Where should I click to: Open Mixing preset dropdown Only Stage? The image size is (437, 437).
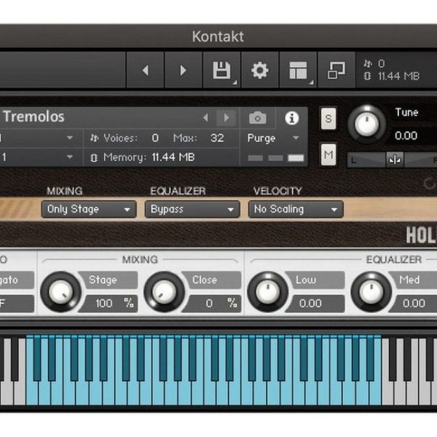pyautogui.click(x=89, y=209)
